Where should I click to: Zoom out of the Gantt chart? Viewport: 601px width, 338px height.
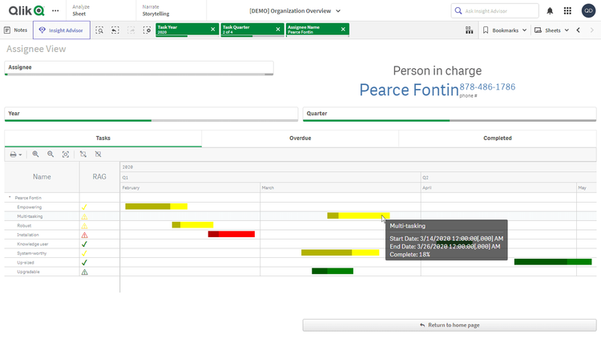[50, 154]
